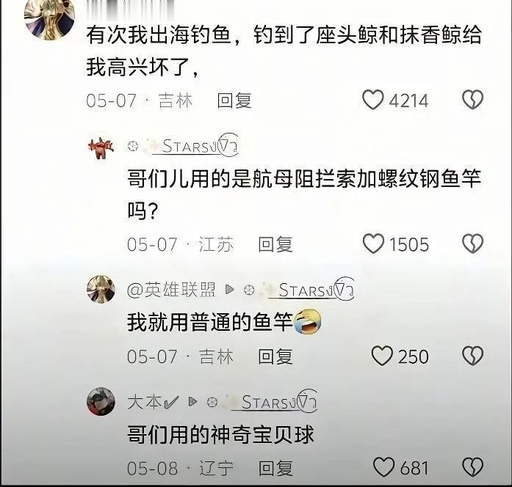The width and height of the screenshot is (512, 487).
Task: Tap broken heart on the 1505-likes reply
Action: (x=472, y=243)
